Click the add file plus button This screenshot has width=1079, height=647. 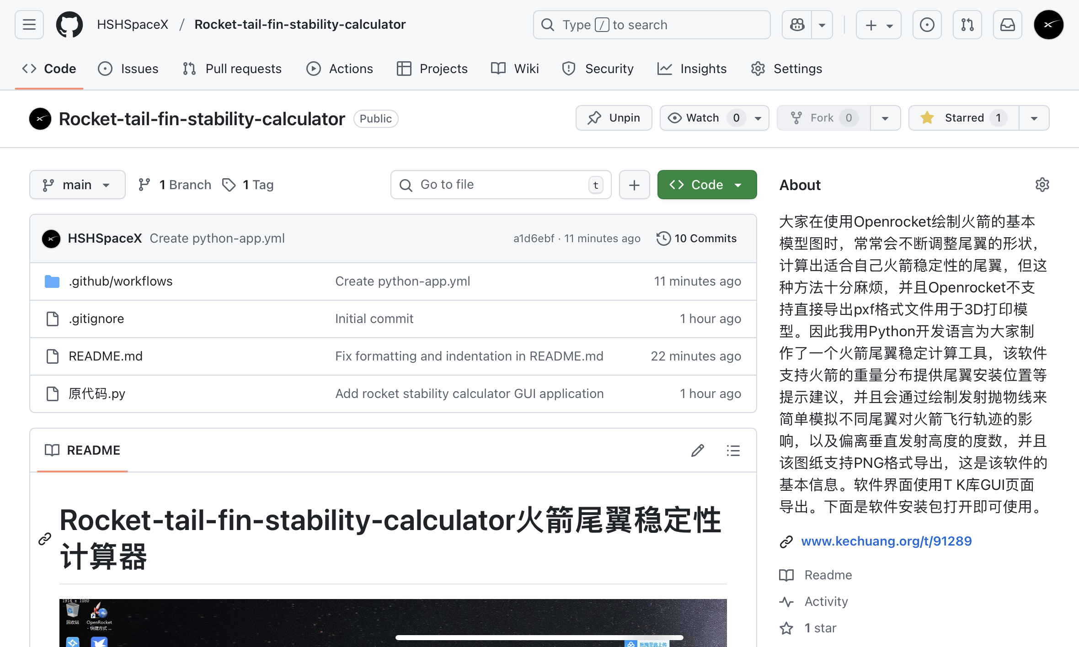634,185
